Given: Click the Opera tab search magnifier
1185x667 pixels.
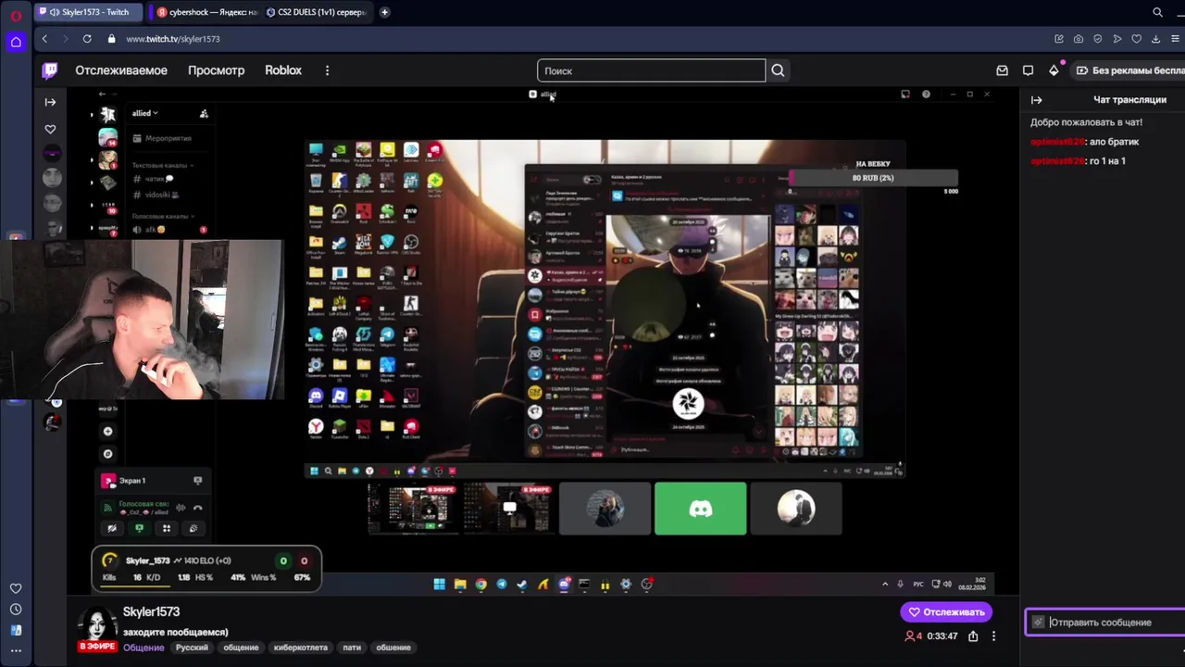Looking at the screenshot, I should 1157,12.
